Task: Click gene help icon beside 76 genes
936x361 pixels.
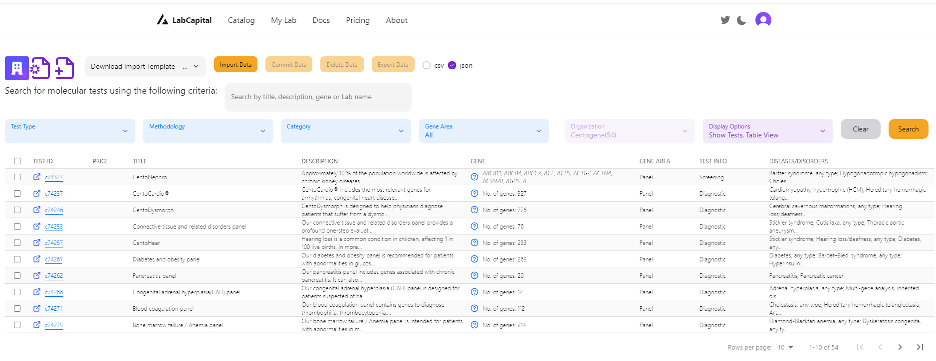Action: click(x=474, y=226)
